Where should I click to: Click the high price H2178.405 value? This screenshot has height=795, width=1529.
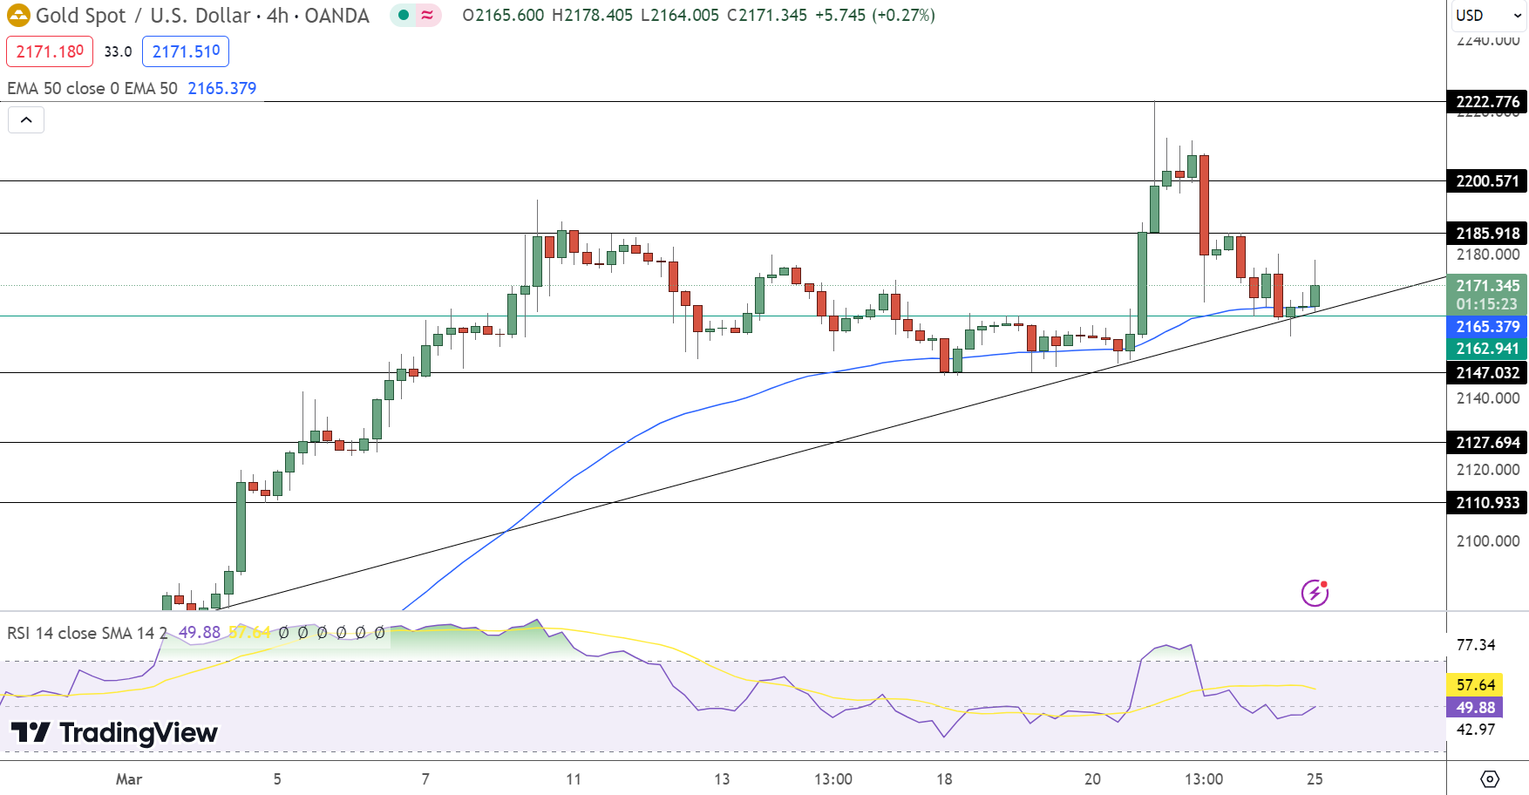[592, 15]
